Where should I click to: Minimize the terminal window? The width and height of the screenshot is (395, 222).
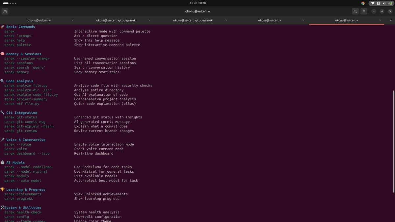point(374,11)
